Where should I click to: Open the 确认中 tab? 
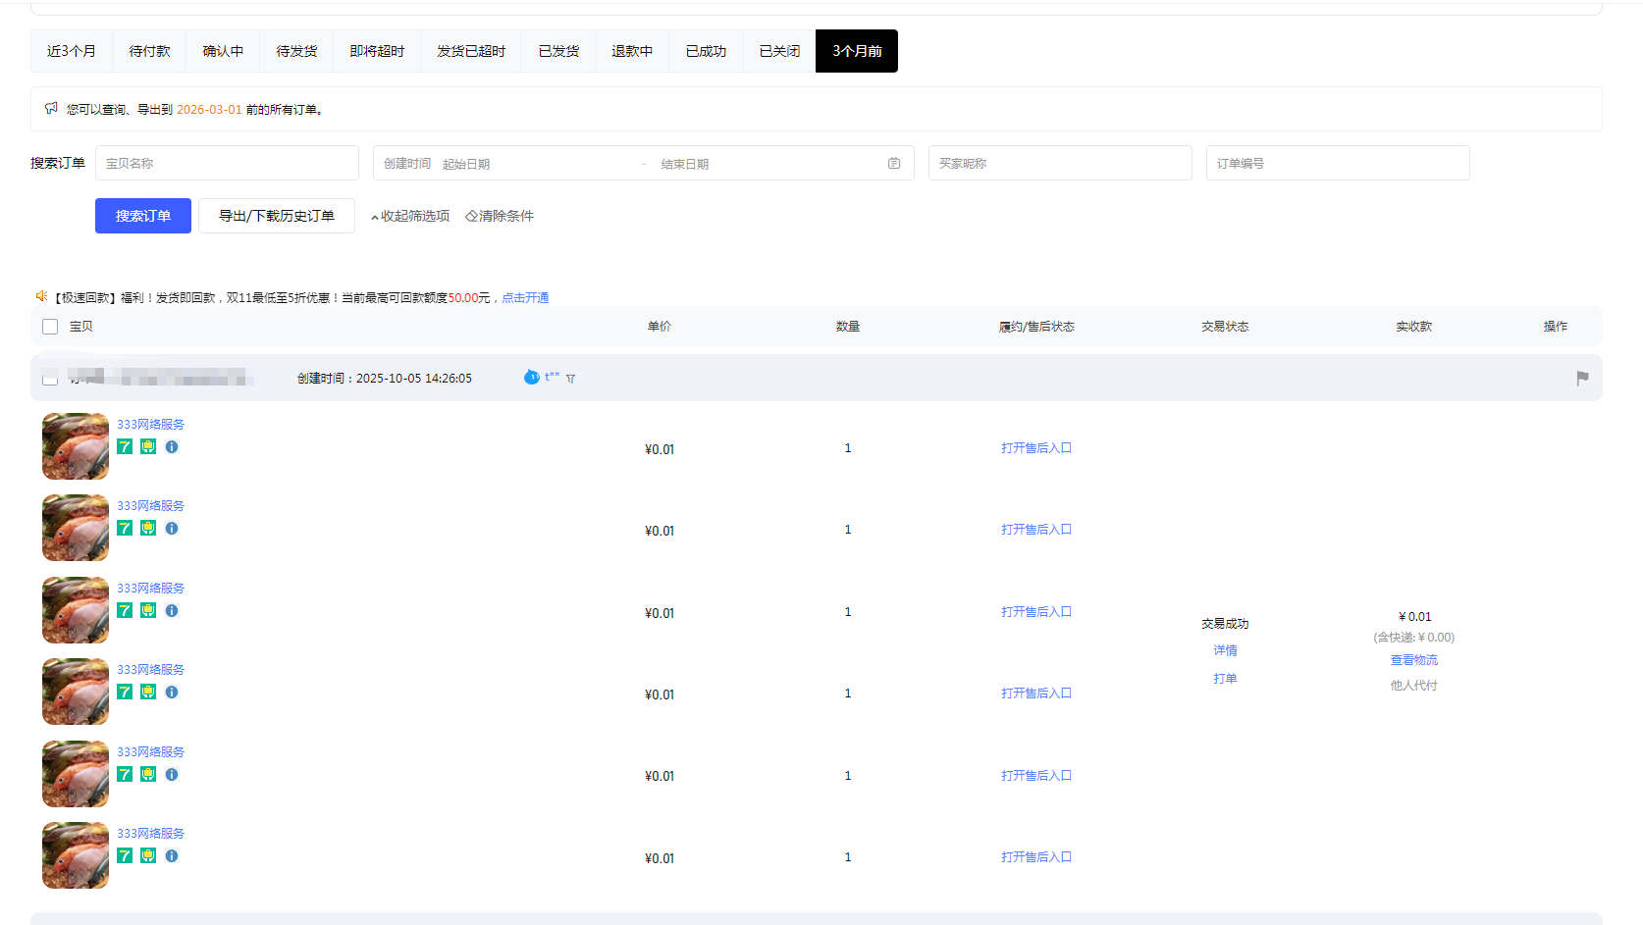pyautogui.click(x=223, y=51)
